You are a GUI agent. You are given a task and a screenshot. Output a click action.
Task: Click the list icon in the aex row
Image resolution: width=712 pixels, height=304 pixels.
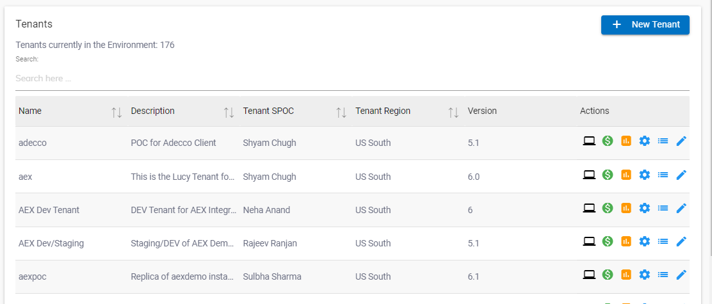[x=663, y=174]
